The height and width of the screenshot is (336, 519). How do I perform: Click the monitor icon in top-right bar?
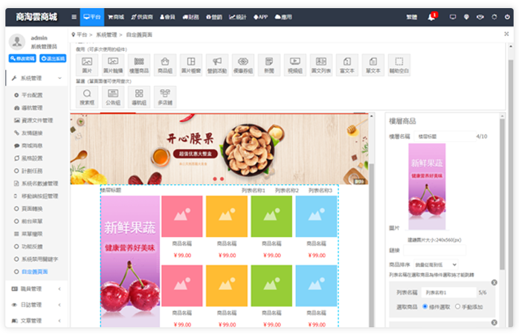coord(453,17)
